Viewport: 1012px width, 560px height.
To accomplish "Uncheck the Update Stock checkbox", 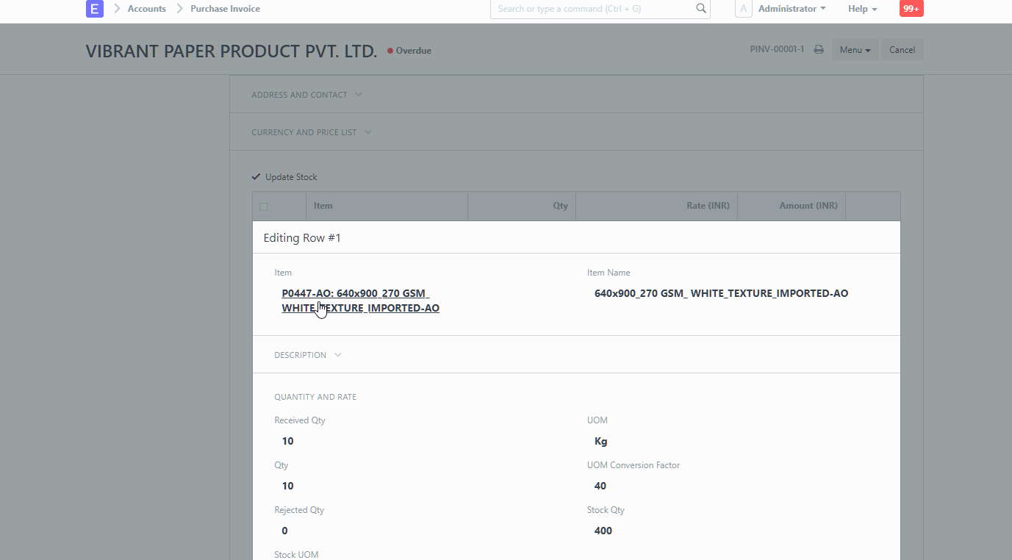I will pos(256,176).
